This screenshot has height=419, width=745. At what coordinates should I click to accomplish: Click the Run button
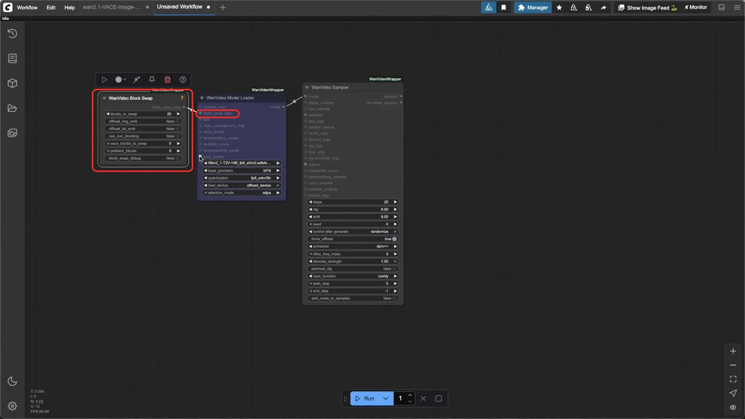365,398
